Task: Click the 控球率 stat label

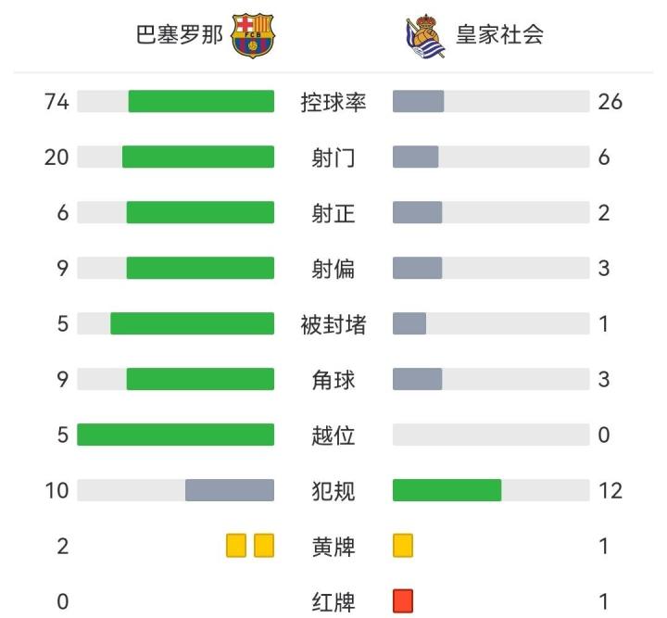Action: coord(333,102)
